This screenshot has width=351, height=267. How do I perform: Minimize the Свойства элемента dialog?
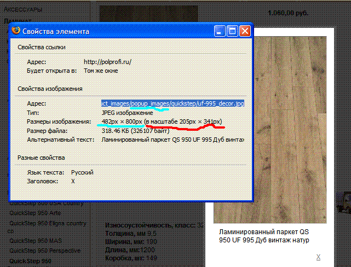pos(220,31)
